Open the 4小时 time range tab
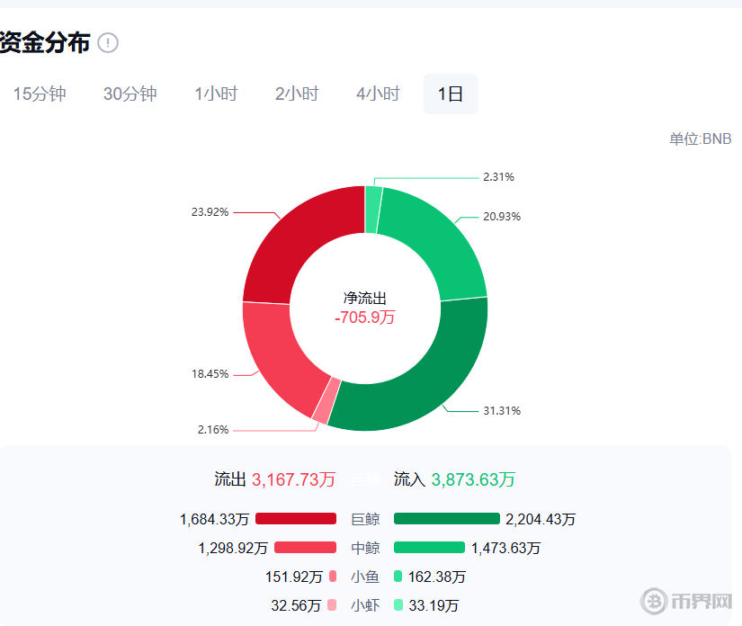Screen dimensions: 742x626 click(378, 94)
